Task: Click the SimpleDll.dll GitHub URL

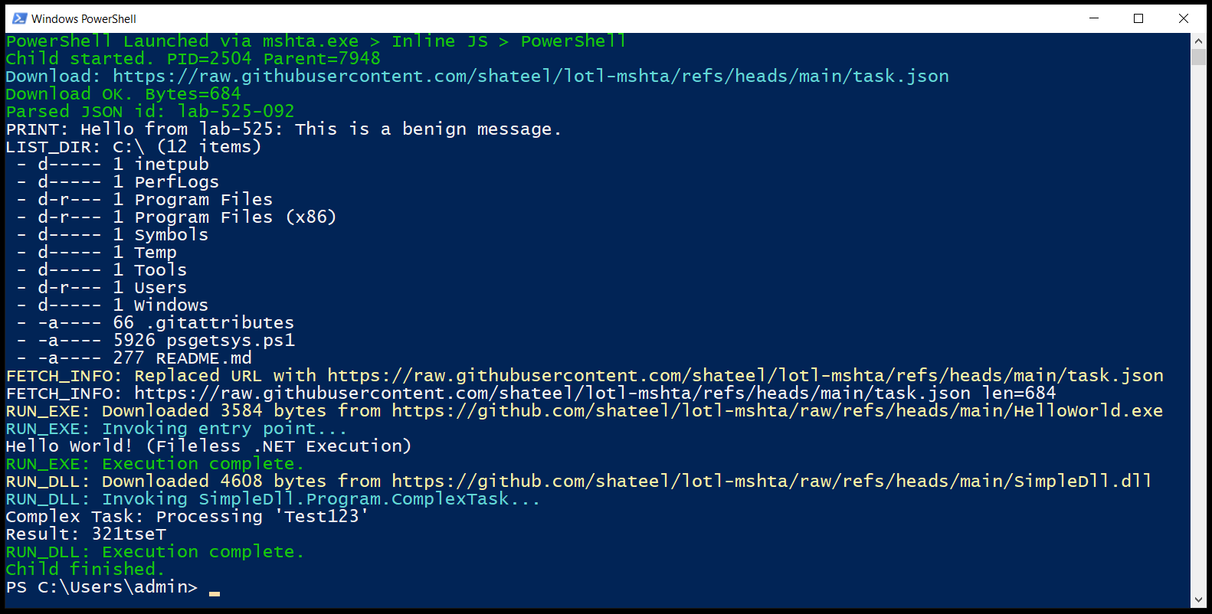Action: 771,482
